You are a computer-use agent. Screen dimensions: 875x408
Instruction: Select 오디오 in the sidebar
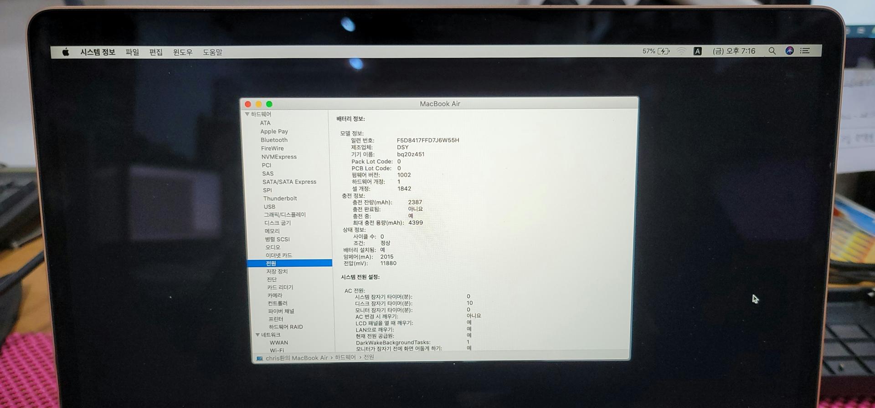tap(273, 247)
